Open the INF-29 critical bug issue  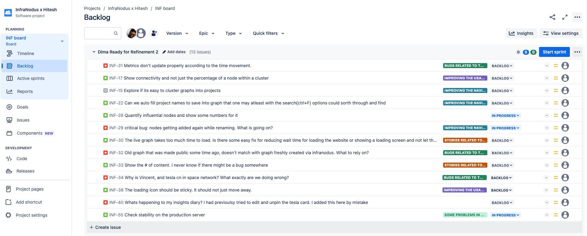198,128
